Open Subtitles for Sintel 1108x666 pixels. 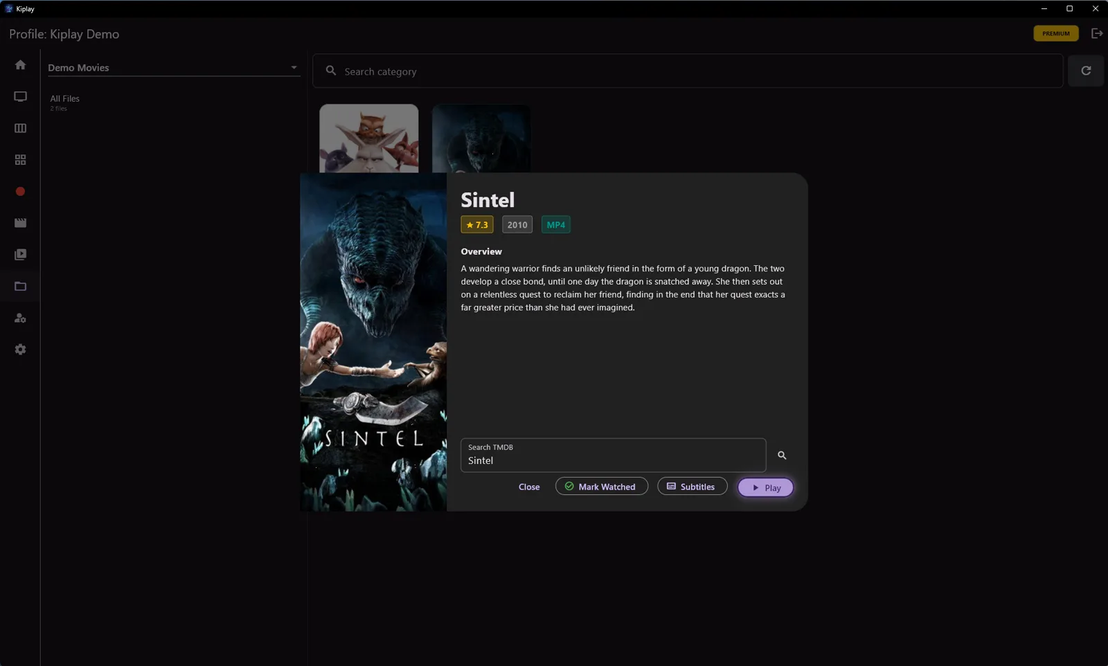[692, 487]
